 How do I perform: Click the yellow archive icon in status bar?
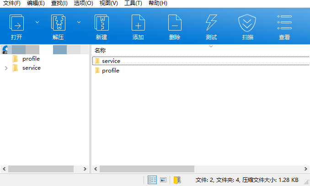click(177, 180)
